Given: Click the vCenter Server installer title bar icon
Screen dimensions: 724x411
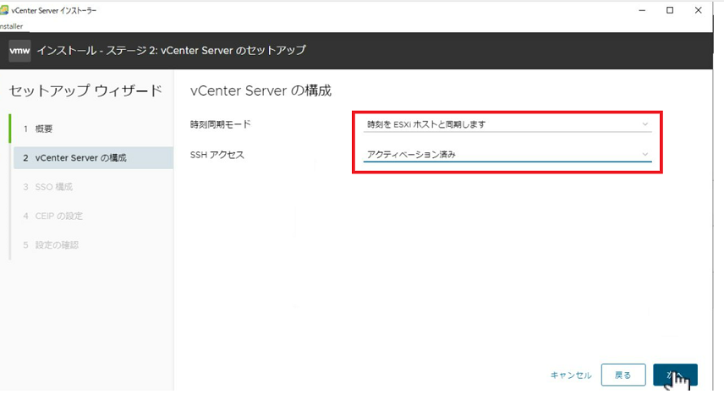Looking at the screenshot, I should click(4, 10).
